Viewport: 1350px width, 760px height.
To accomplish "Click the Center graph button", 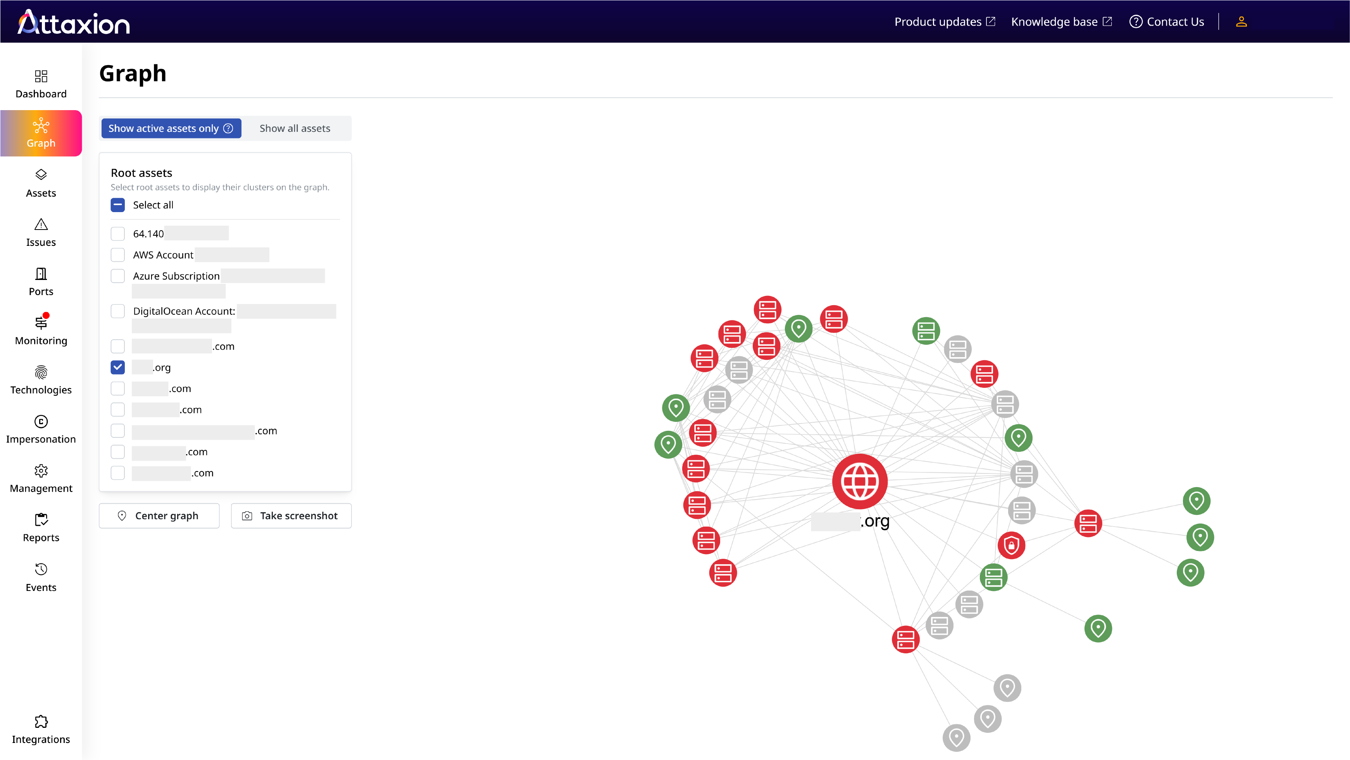I will 159,516.
